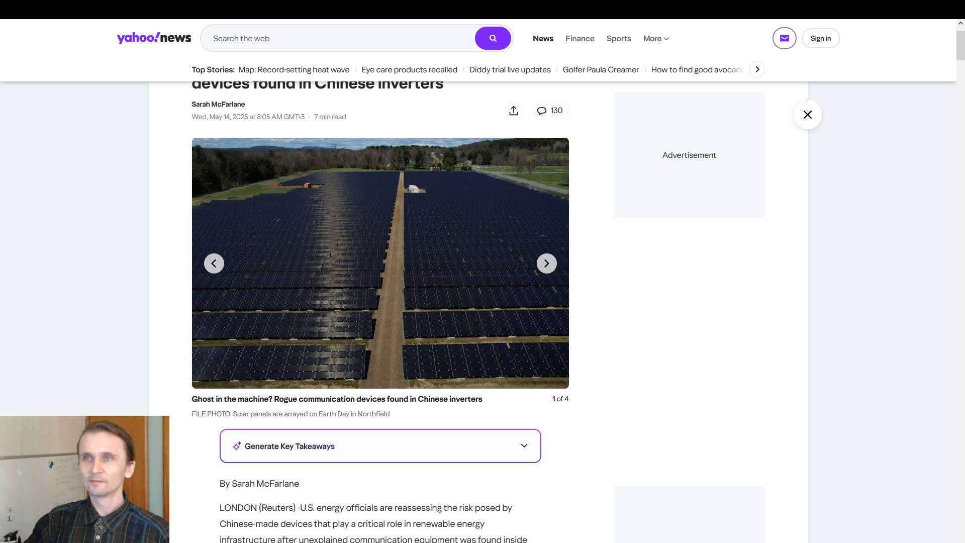Open 'Eye care products recalled' story
Image resolution: width=965 pixels, height=543 pixels.
409,69
